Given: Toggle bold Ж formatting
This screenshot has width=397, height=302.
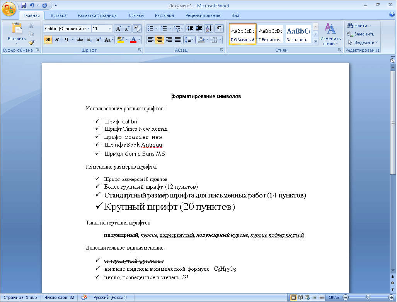Looking at the screenshot, I should click(48, 40).
